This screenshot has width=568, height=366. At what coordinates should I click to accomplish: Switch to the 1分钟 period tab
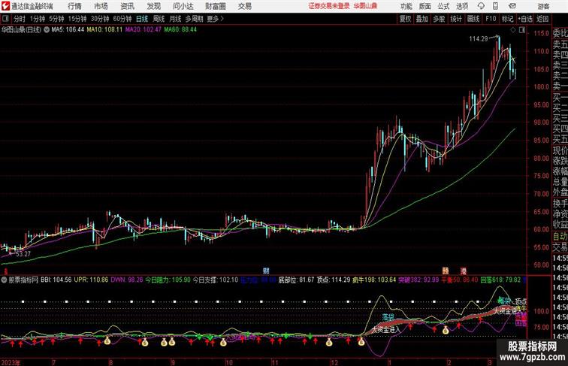point(38,19)
